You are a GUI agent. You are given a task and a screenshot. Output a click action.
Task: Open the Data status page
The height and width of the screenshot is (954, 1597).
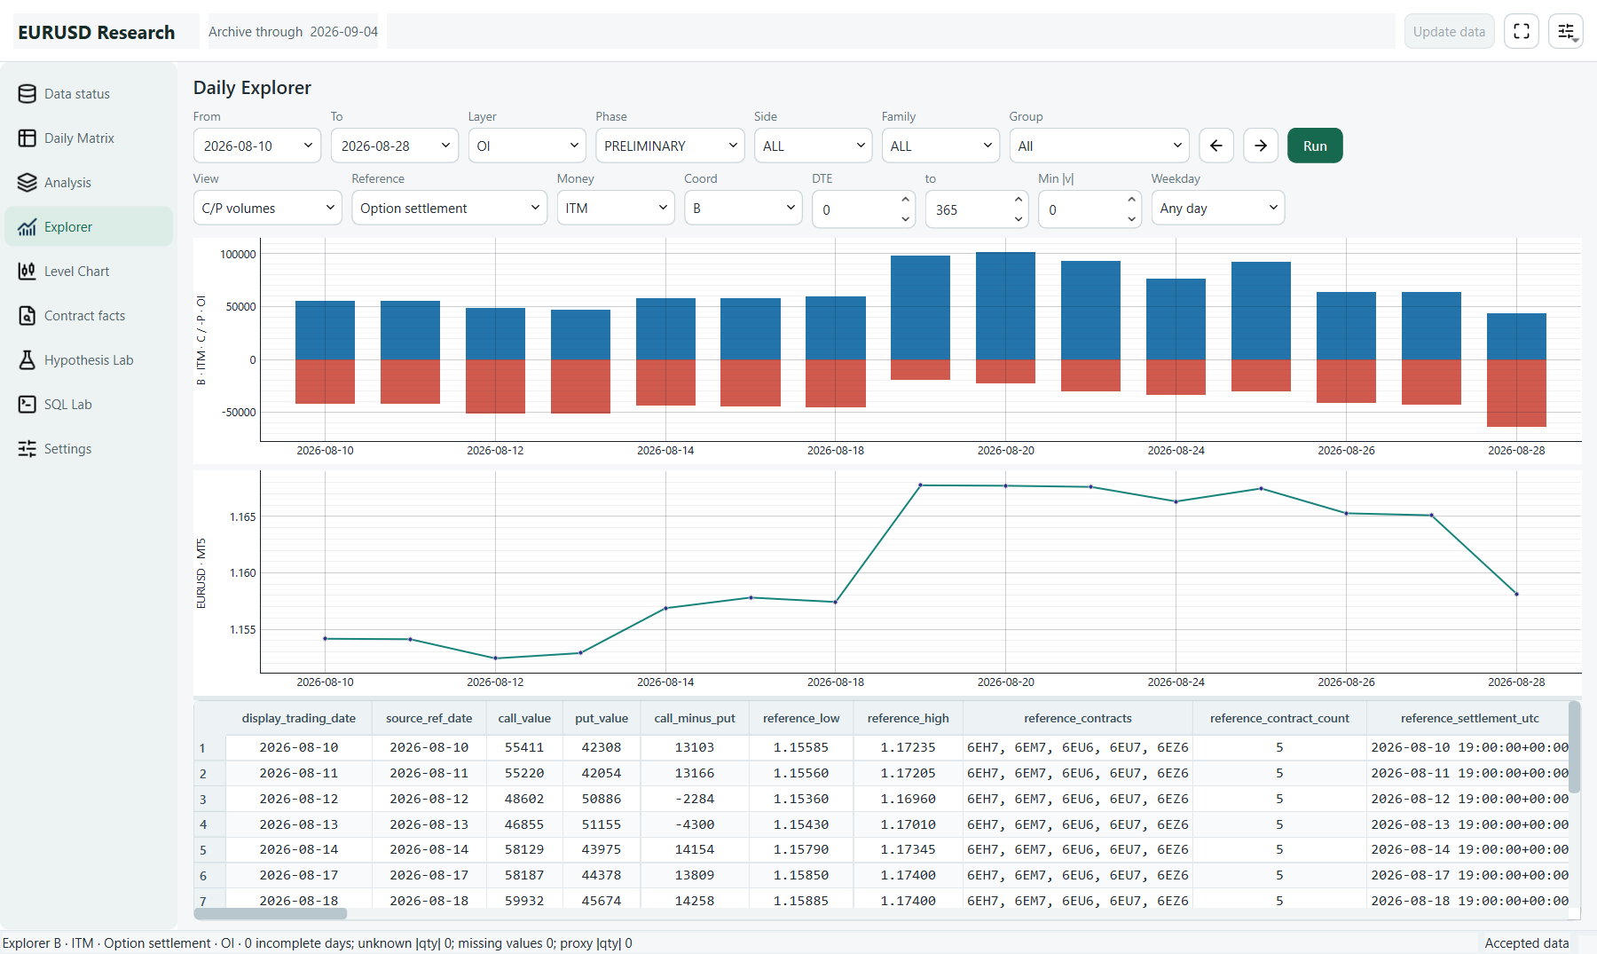(89, 94)
